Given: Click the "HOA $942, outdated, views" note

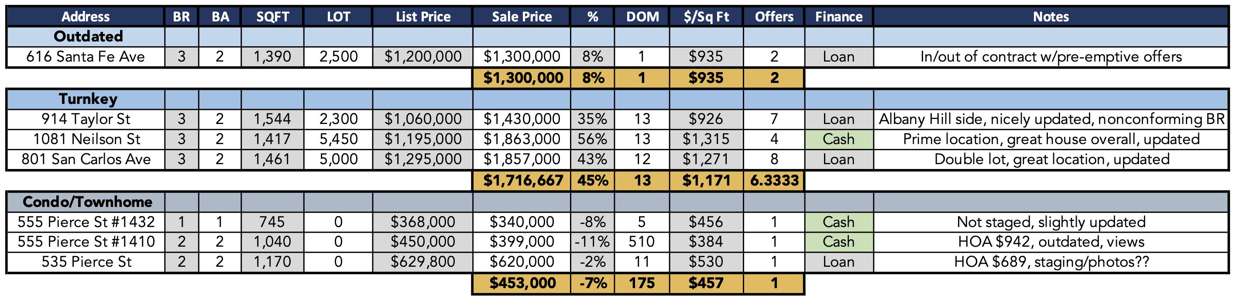Looking at the screenshot, I should (1051, 241).
